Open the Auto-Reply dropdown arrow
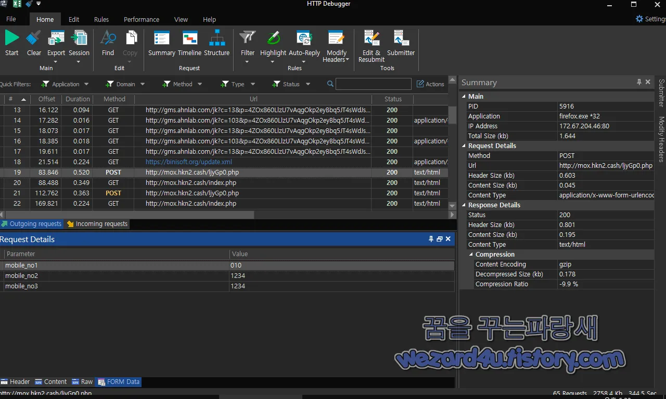Viewport: 666px width, 399px height. tap(304, 62)
